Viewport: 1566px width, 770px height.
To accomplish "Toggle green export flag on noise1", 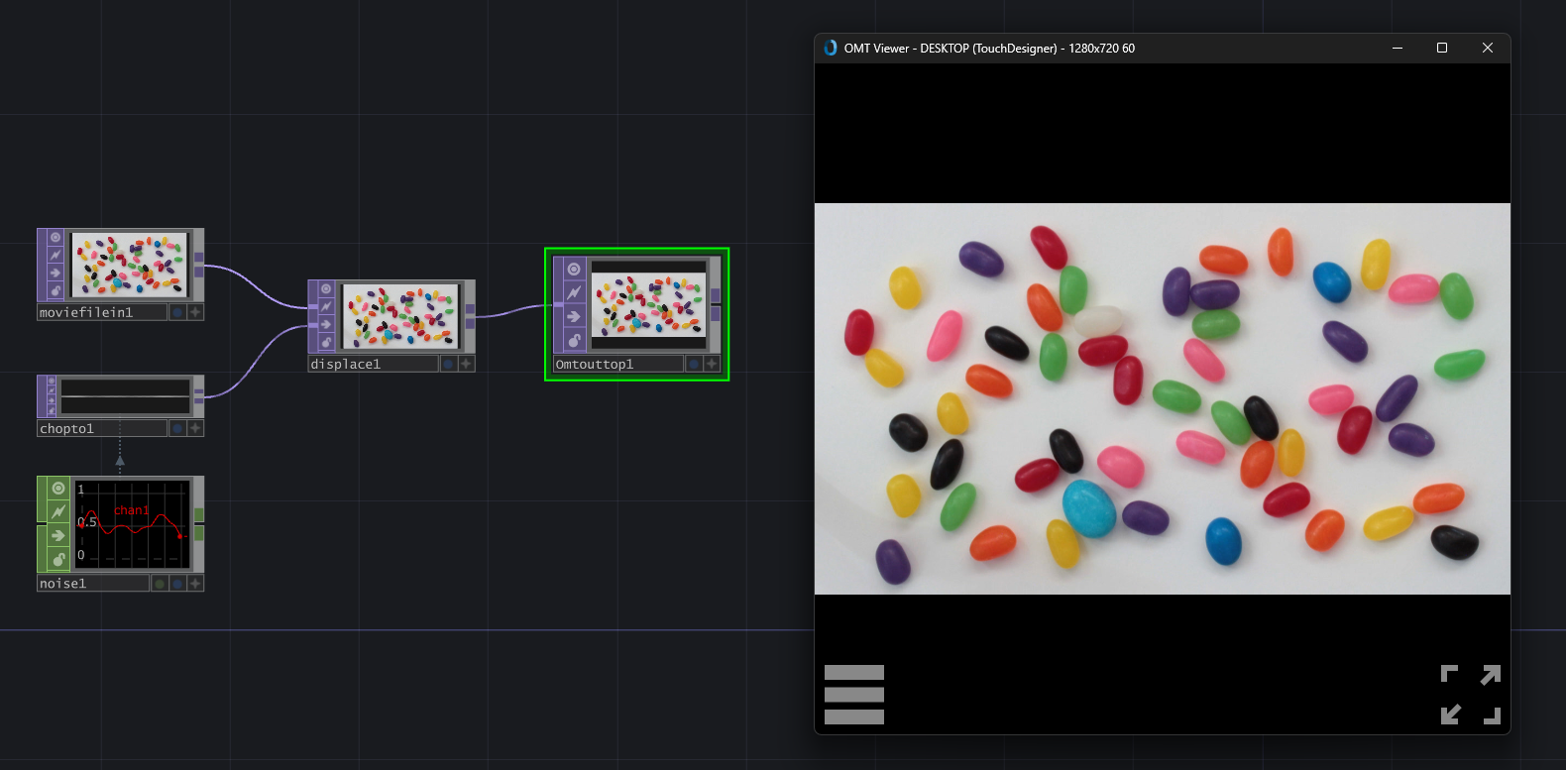I will click(x=160, y=584).
